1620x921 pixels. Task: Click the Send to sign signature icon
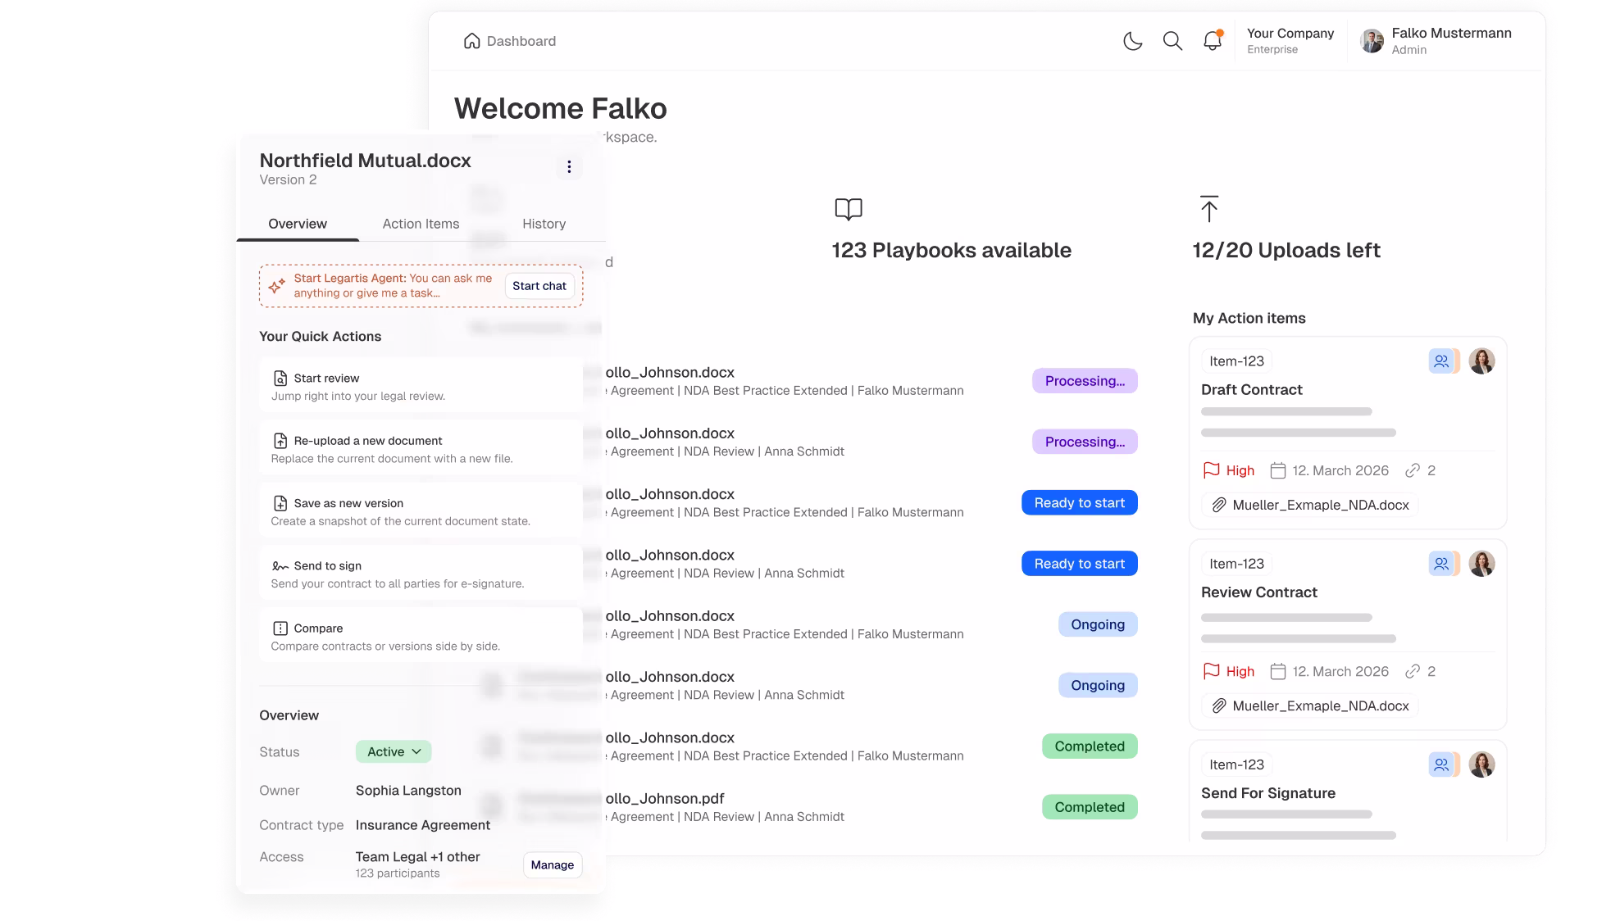point(280,566)
